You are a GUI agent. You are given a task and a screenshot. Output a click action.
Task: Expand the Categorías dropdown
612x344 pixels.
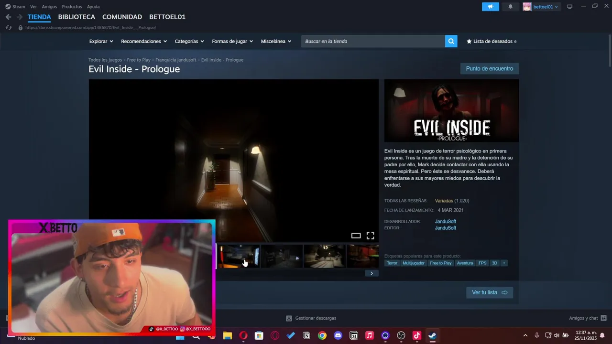pos(189,42)
